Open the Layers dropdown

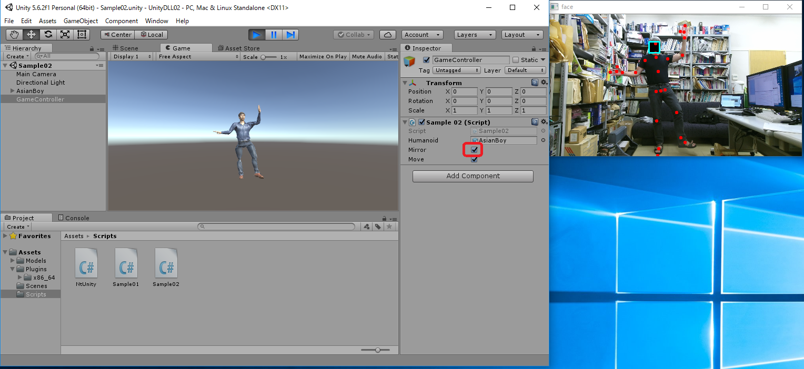(475, 35)
